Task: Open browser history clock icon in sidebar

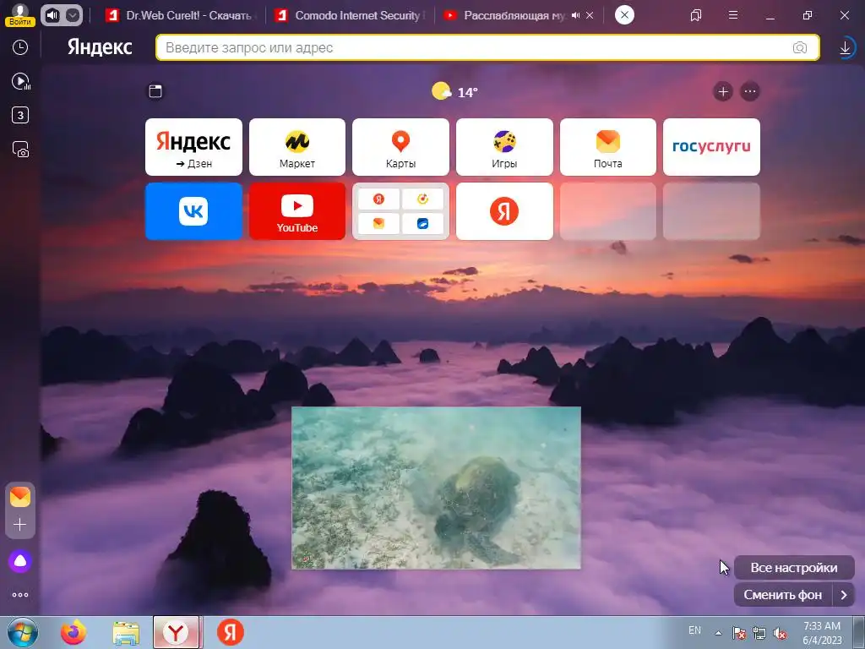Action: pos(20,47)
